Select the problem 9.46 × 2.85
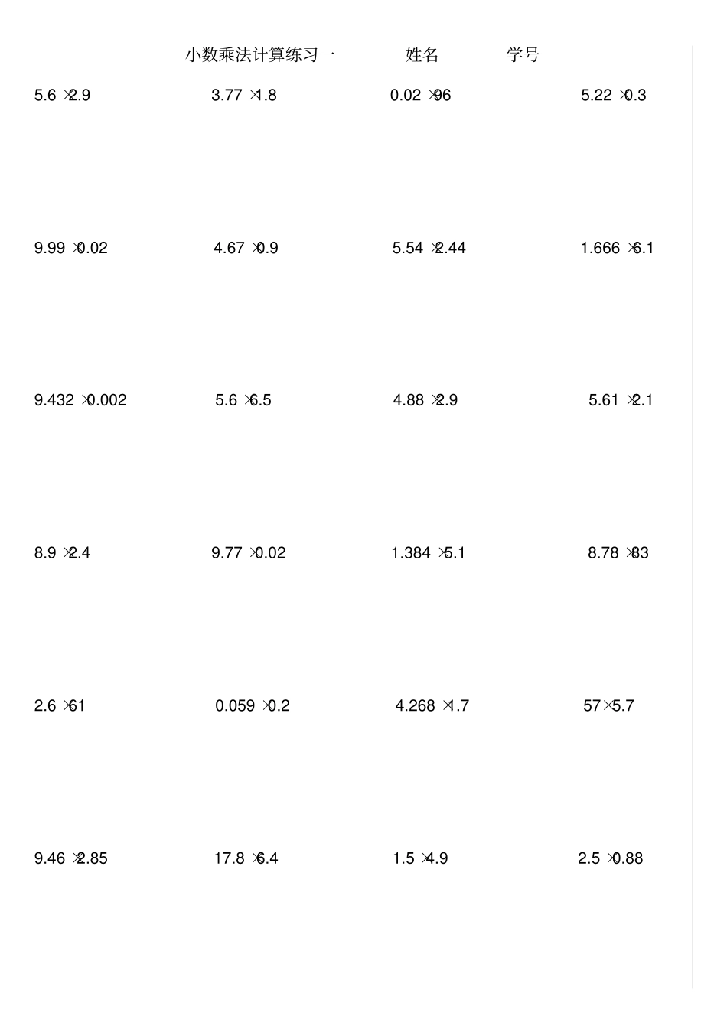This screenshot has height=1029, width=727. [x=70, y=858]
